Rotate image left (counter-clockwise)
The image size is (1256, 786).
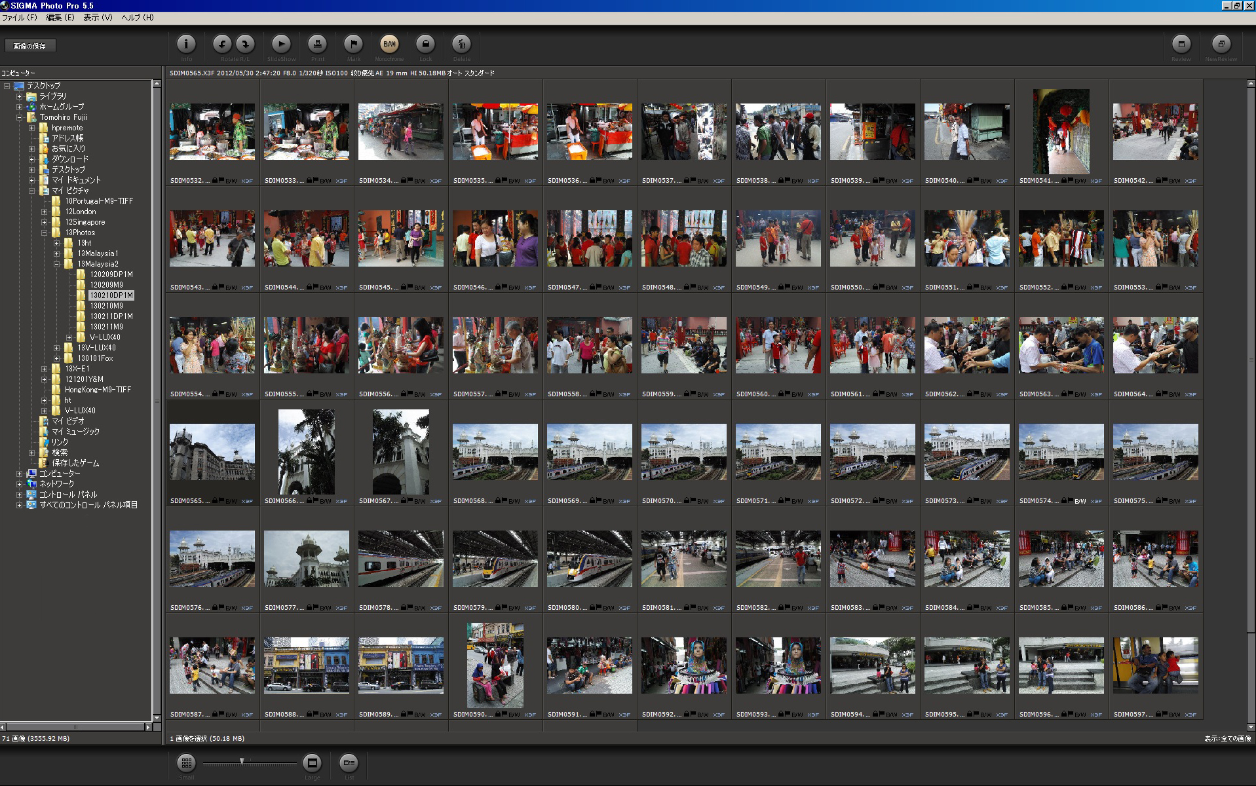(222, 45)
